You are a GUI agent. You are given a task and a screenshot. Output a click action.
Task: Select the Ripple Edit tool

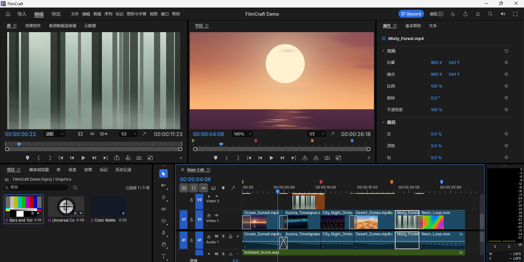(164, 197)
